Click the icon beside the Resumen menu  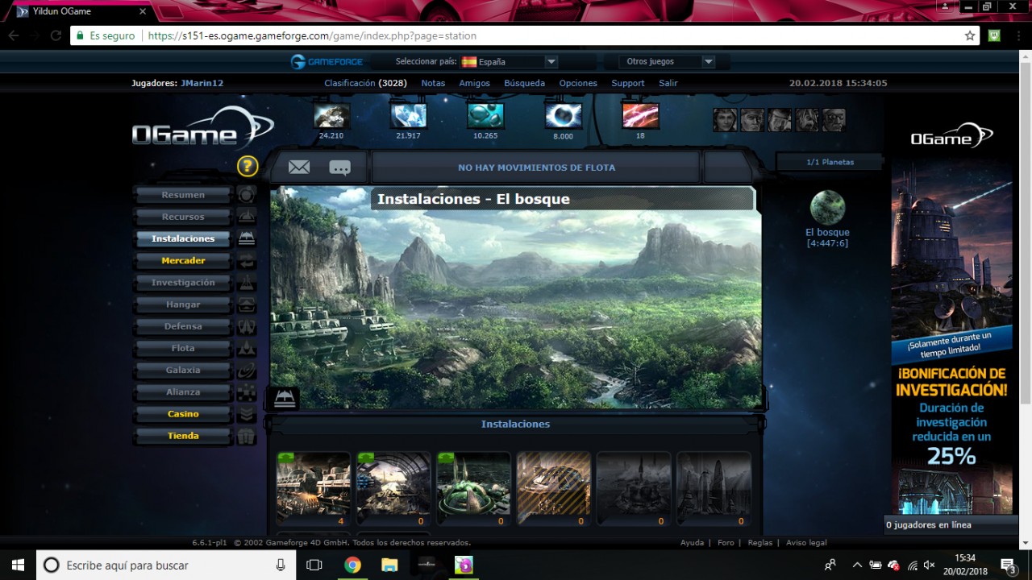click(247, 195)
